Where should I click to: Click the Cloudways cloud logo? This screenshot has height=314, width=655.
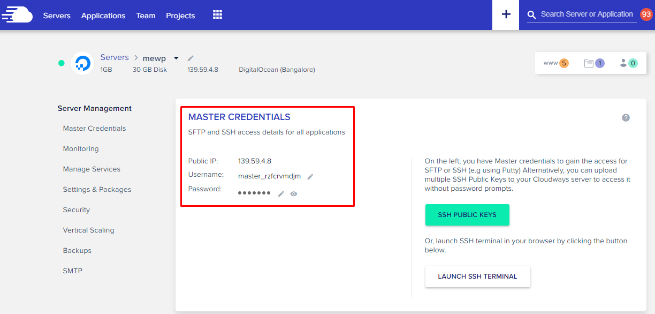17,15
